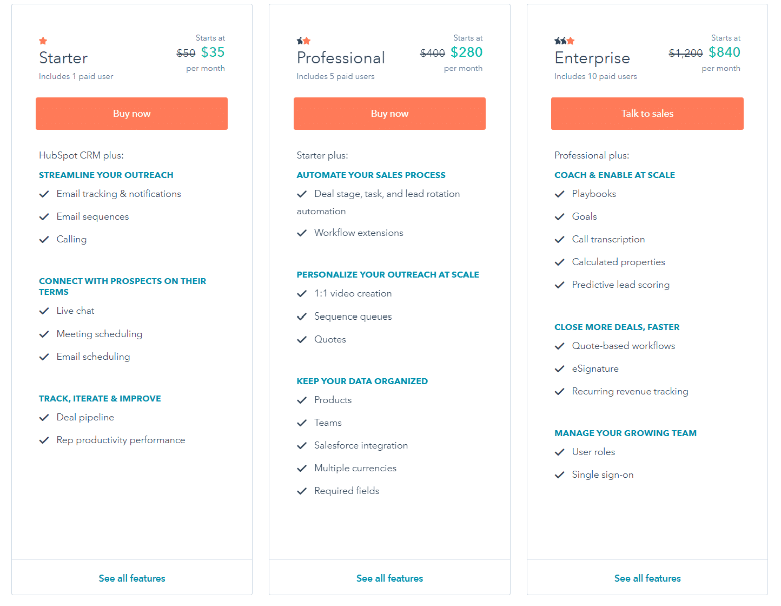Image resolution: width=781 pixels, height=606 pixels.
Task: Expand all features under the Professional plan
Action: tap(389, 578)
